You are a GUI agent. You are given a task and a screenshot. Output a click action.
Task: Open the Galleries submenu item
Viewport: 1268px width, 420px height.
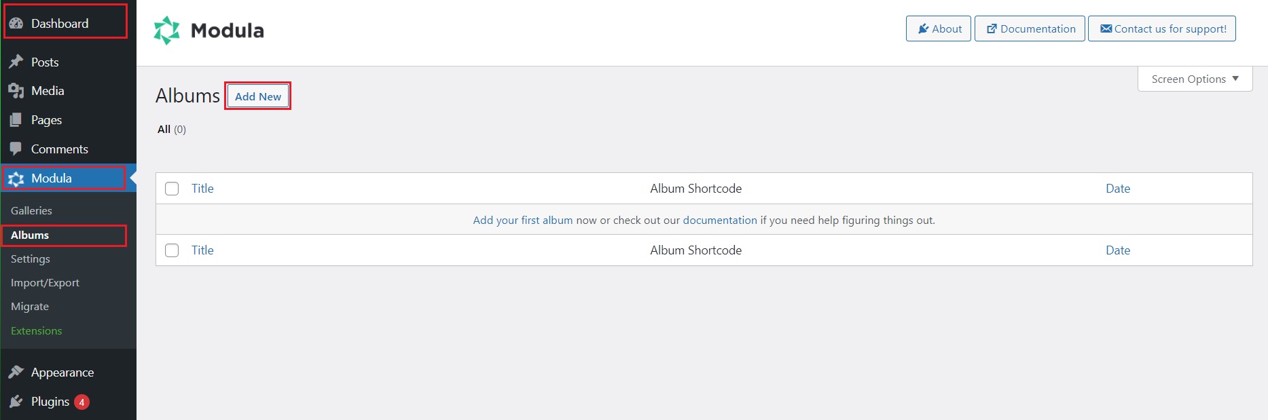pyautogui.click(x=31, y=210)
